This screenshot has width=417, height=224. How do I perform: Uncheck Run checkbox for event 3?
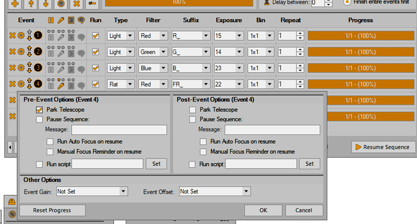[95, 68]
